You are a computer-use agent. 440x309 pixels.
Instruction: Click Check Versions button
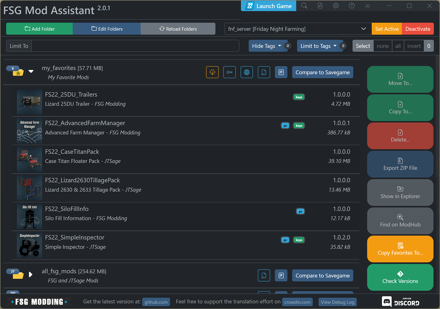[400, 277]
